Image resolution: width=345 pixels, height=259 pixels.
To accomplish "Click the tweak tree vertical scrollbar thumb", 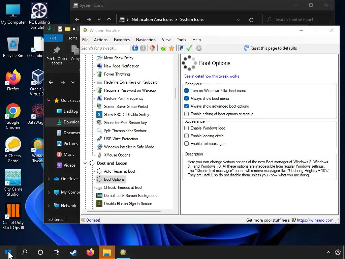I will pos(176,93).
